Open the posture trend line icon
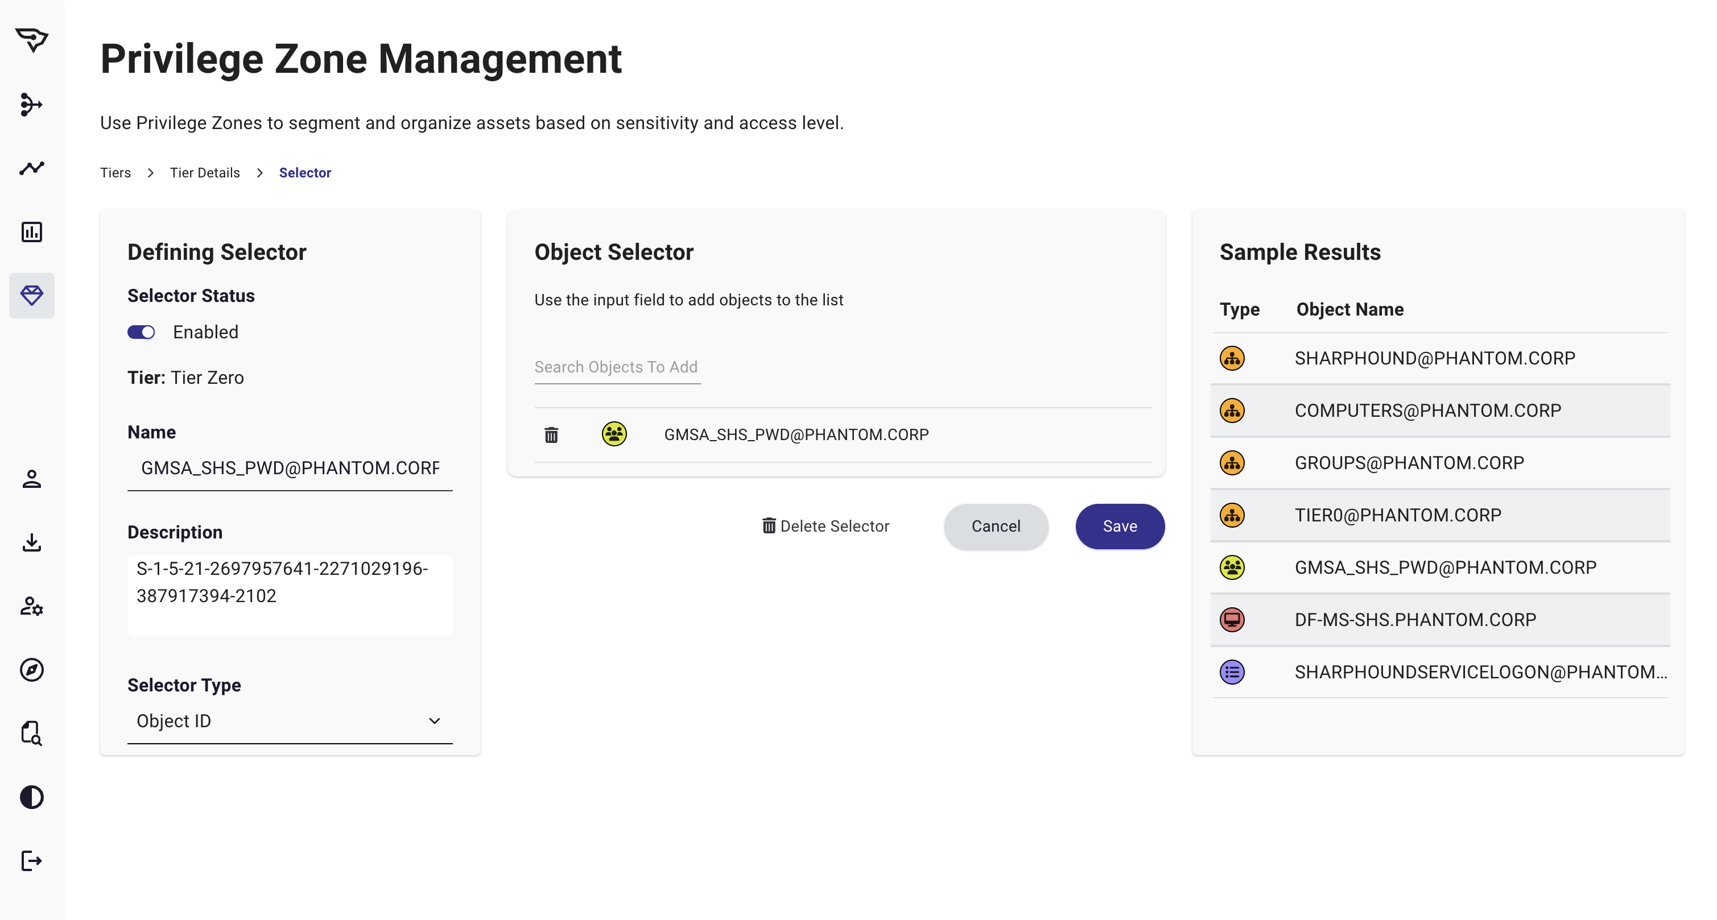Image resolution: width=1717 pixels, height=920 pixels. pos(31,168)
